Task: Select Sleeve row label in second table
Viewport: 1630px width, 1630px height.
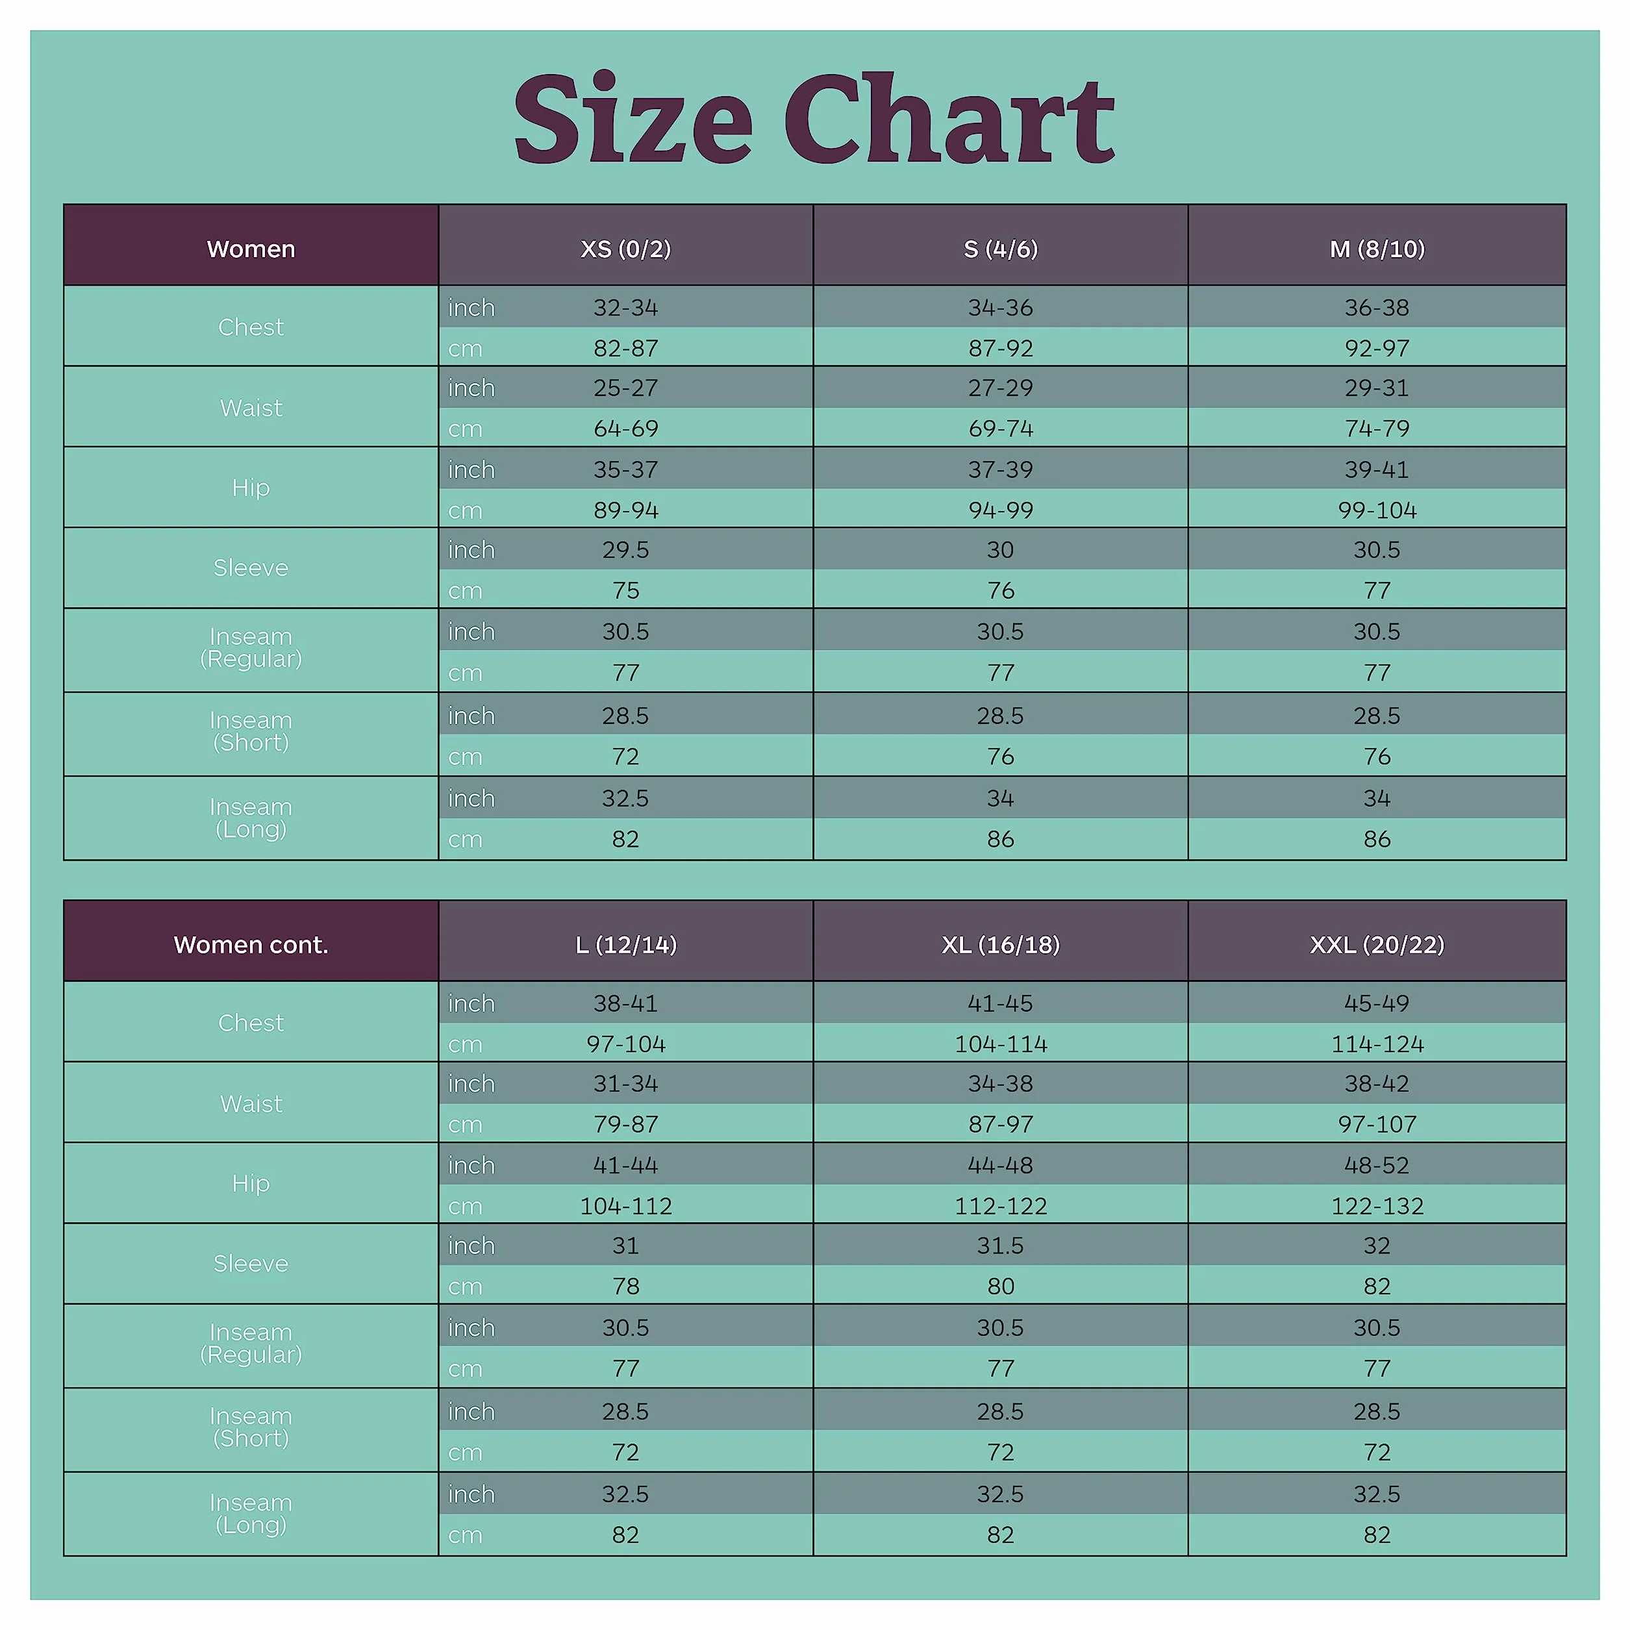Action: point(251,1263)
